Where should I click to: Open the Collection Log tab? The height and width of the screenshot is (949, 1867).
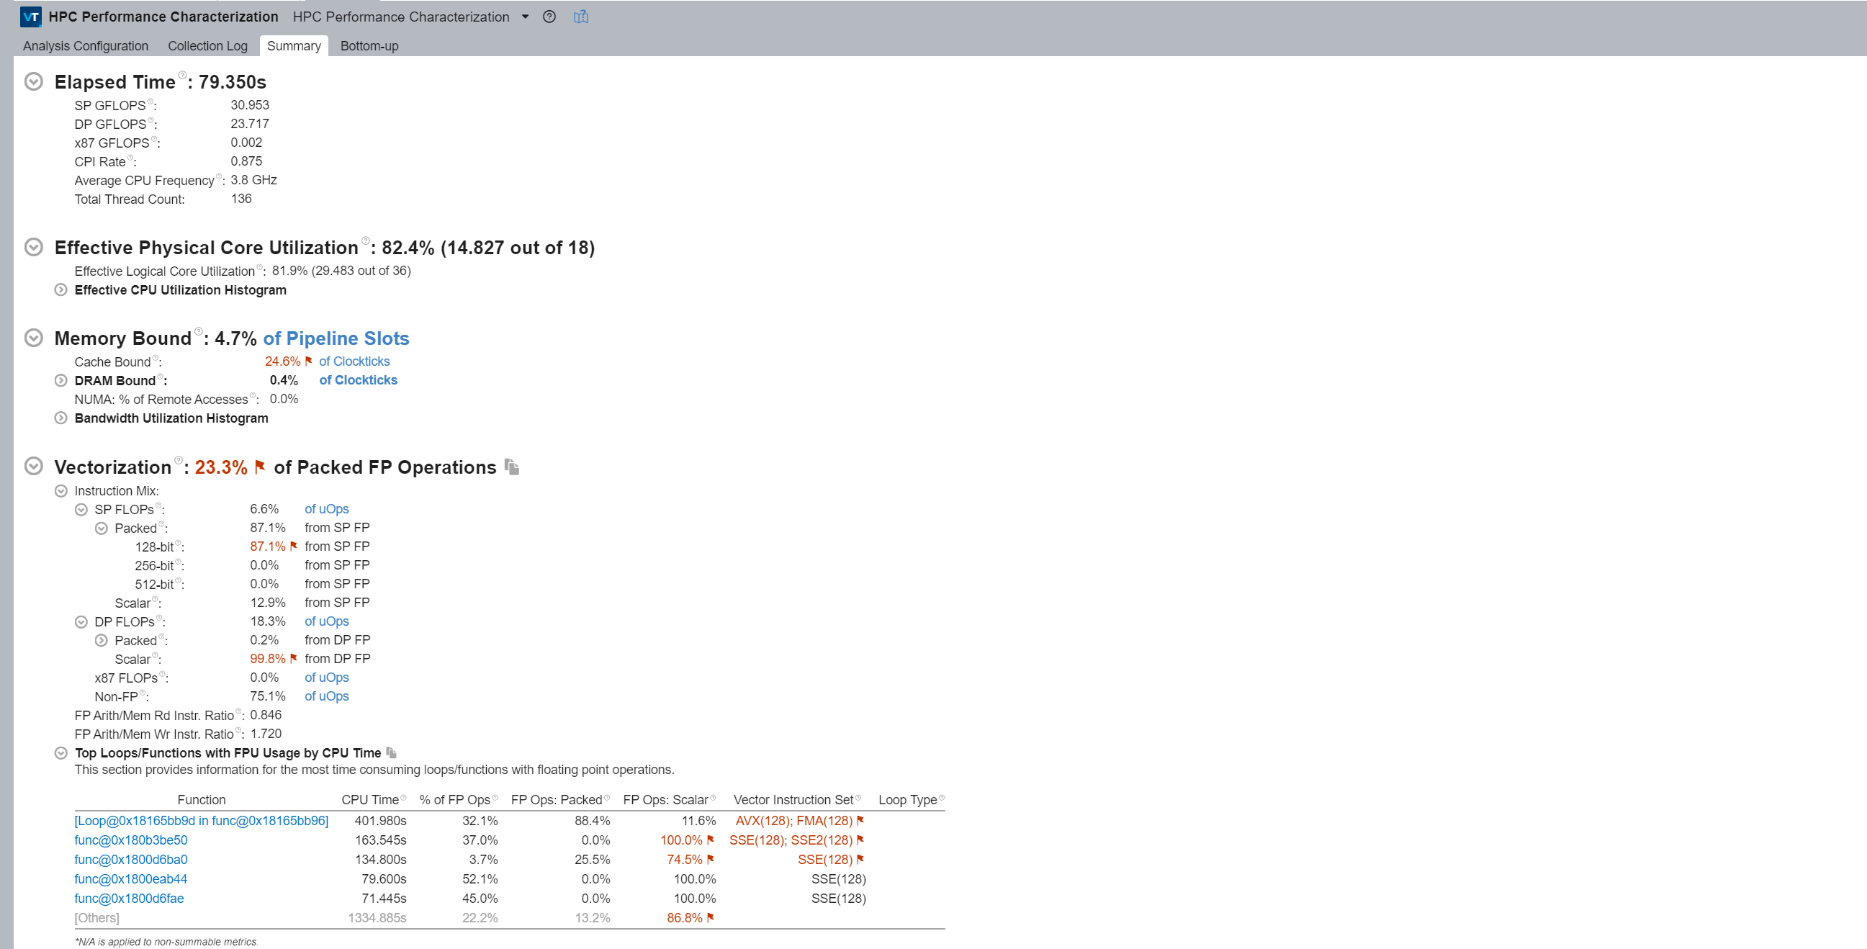pos(207,45)
